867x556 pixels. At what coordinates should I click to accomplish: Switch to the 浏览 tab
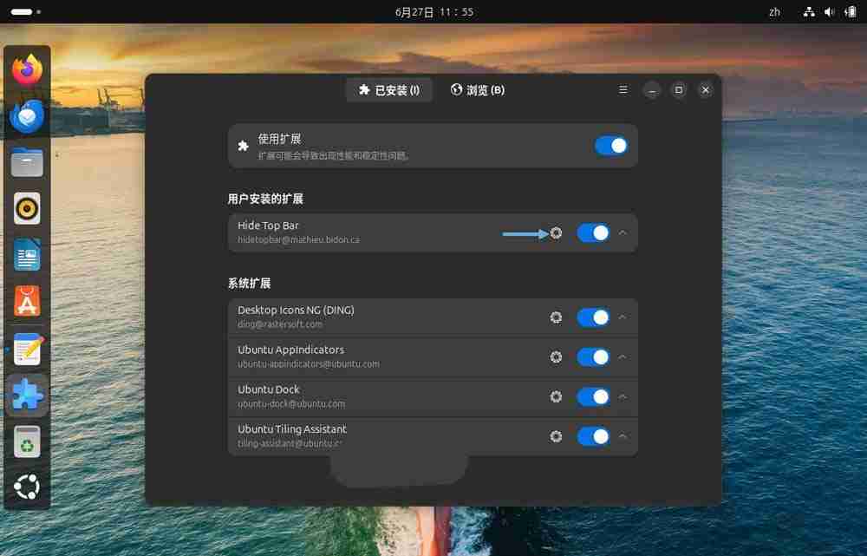click(x=478, y=89)
